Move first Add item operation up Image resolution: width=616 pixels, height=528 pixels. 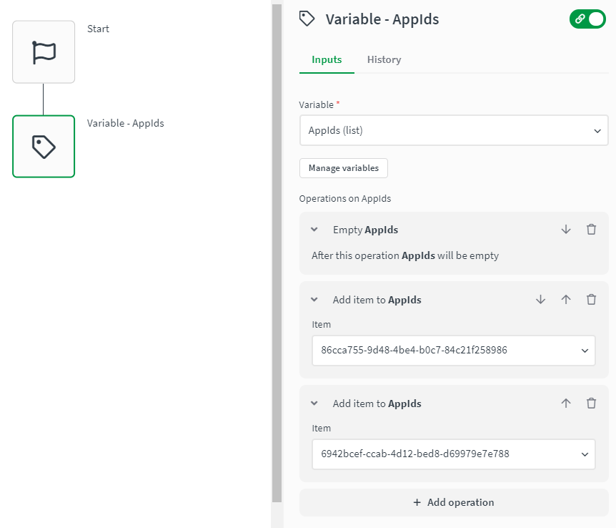566,300
